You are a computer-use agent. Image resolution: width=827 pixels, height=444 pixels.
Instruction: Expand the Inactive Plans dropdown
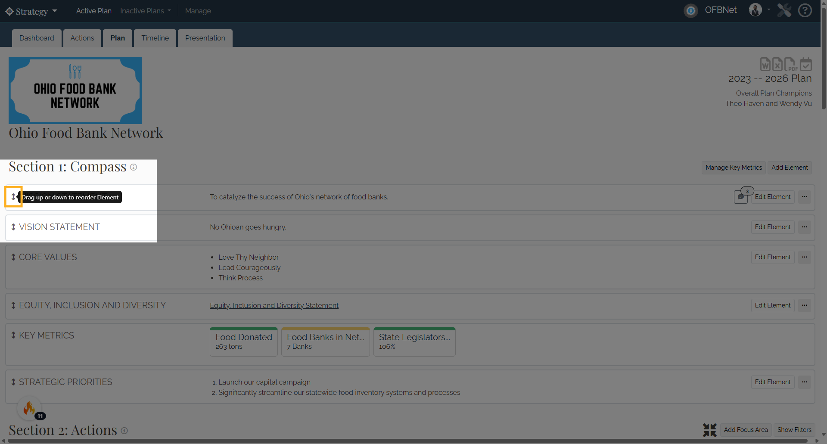[146, 11]
